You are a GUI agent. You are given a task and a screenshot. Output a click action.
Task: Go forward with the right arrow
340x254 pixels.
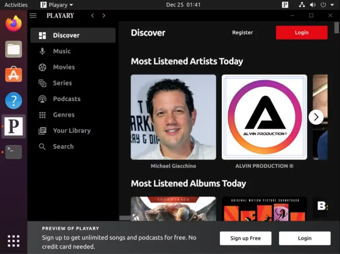[104, 16]
